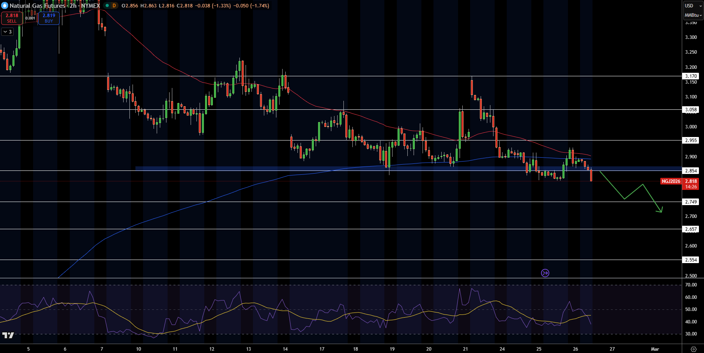Click the TradingView logo
The height and width of the screenshot is (353, 704).
pyautogui.click(x=8, y=335)
